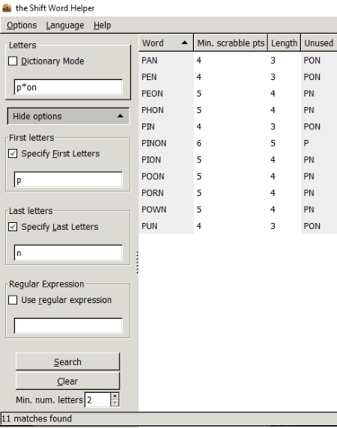337x428 pixels.
Task: Decrease minimum number of letters with down arrow
Action: click(115, 403)
